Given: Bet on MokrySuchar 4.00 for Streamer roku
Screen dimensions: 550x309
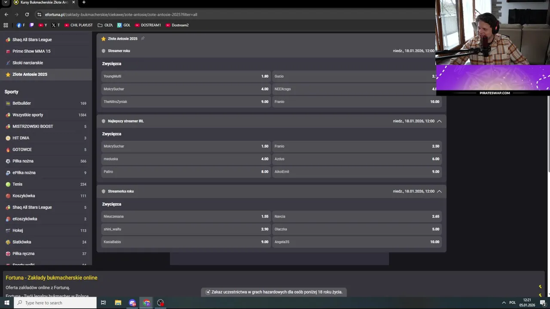Looking at the screenshot, I should (x=186, y=89).
